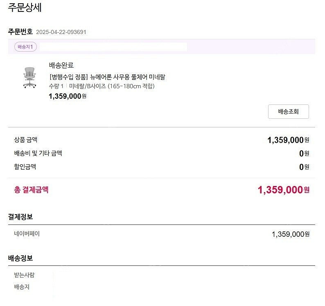The height and width of the screenshot is (306, 325).
Task: Click the 할인금액 label
Action: [25, 167]
